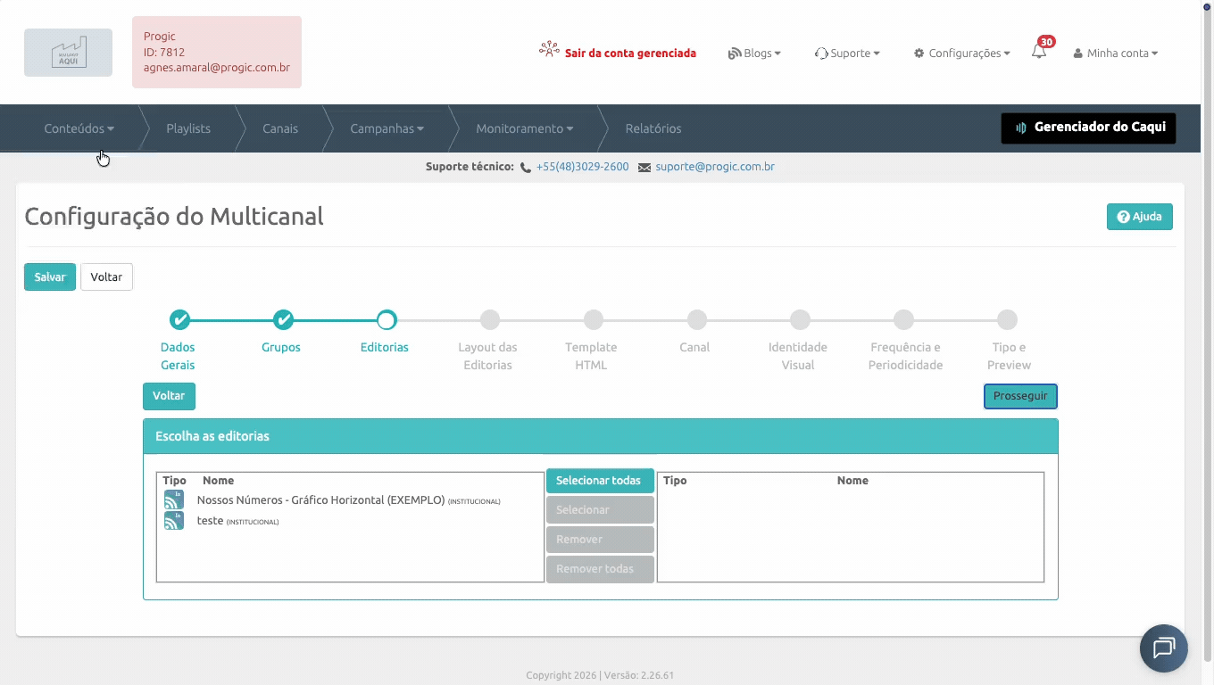Jump to the Template HTML step circle
Image resolution: width=1214 pixels, height=685 pixels.
tap(594, 319)
